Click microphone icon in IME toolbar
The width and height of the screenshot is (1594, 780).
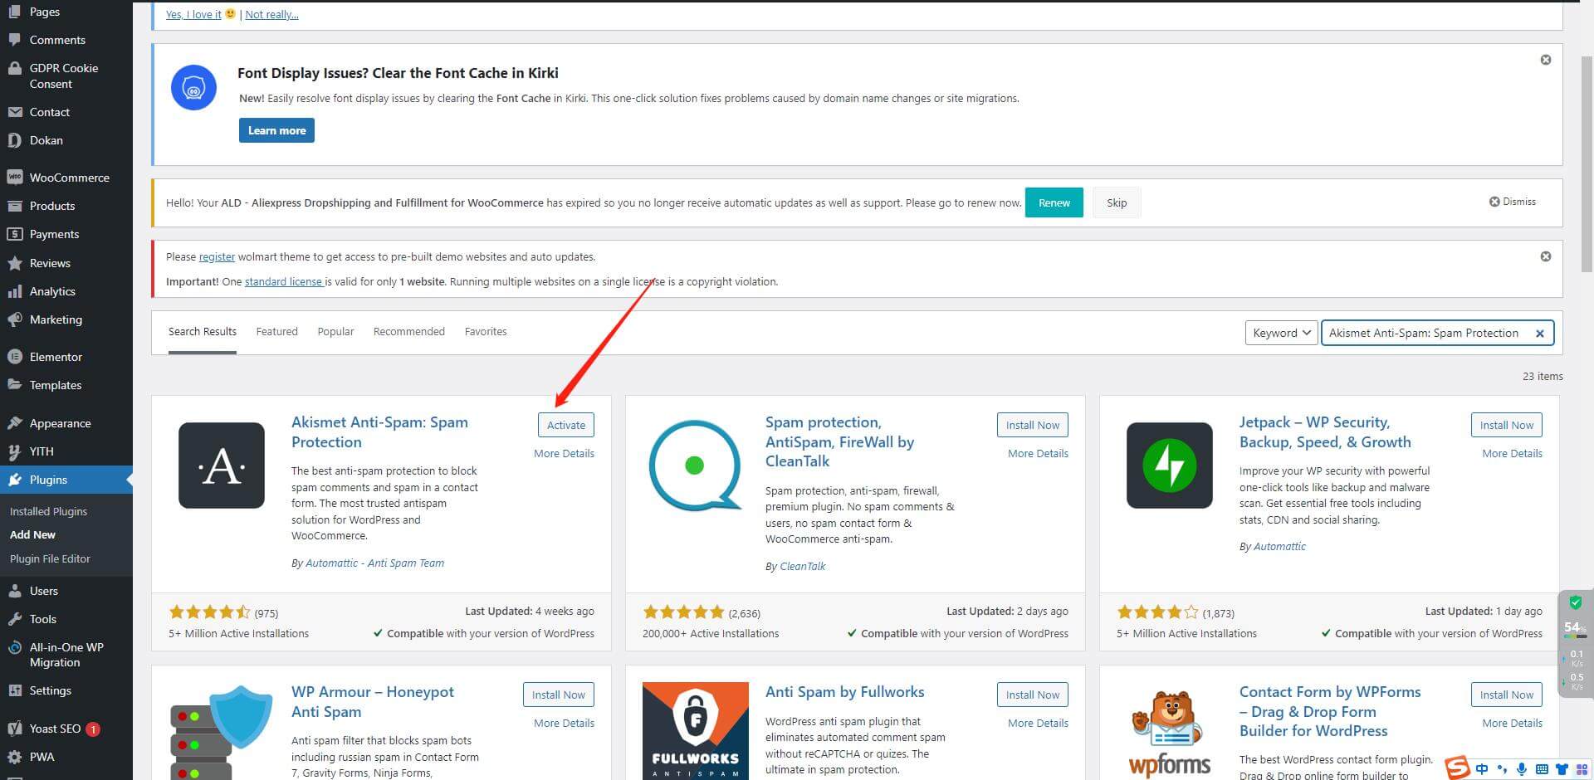(1522, 769)
